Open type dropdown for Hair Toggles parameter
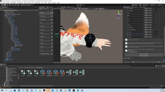 [148, 11]
